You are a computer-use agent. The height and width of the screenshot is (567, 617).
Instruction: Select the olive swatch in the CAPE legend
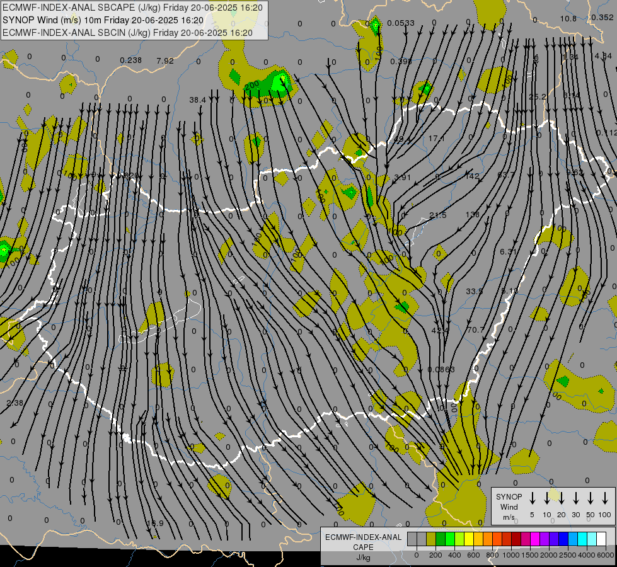tap(431, 539)
